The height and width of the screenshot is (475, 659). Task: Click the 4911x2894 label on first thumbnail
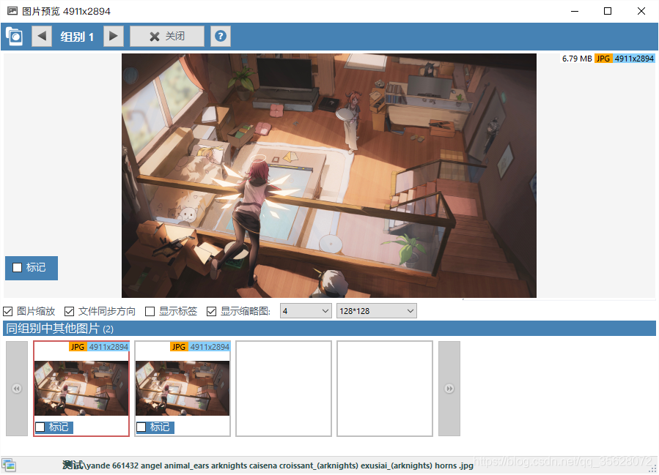coord(108,347)
